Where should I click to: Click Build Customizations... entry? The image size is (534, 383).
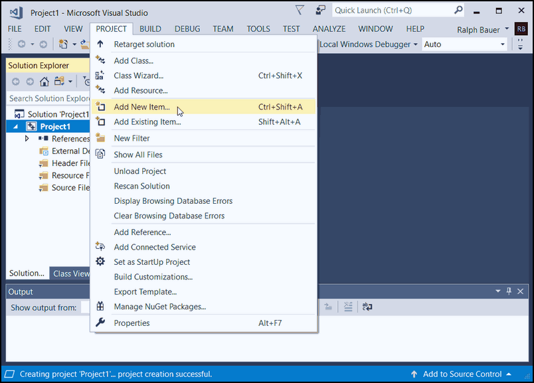tap(204, 277)
